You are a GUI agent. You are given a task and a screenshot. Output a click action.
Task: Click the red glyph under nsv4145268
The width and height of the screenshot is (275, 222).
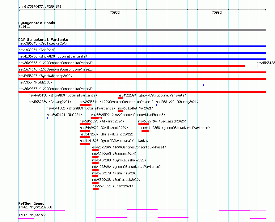coord(145,131)
